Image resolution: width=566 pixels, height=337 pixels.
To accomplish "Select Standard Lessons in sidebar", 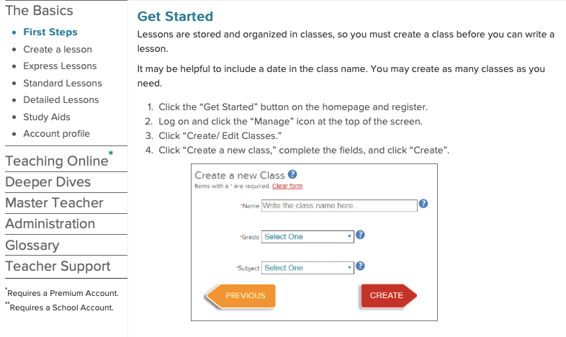I will [x=63, y=83].
